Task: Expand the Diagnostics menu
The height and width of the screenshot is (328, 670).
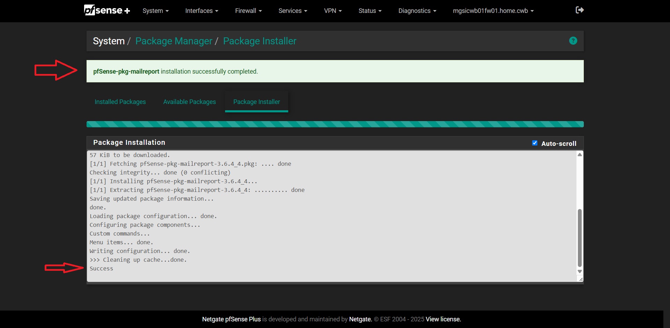Action: tap(417, 11)
